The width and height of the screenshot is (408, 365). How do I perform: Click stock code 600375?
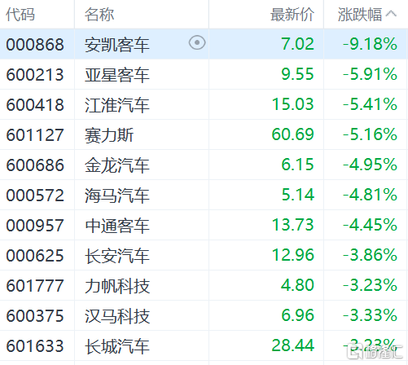(x=35, y=316)
